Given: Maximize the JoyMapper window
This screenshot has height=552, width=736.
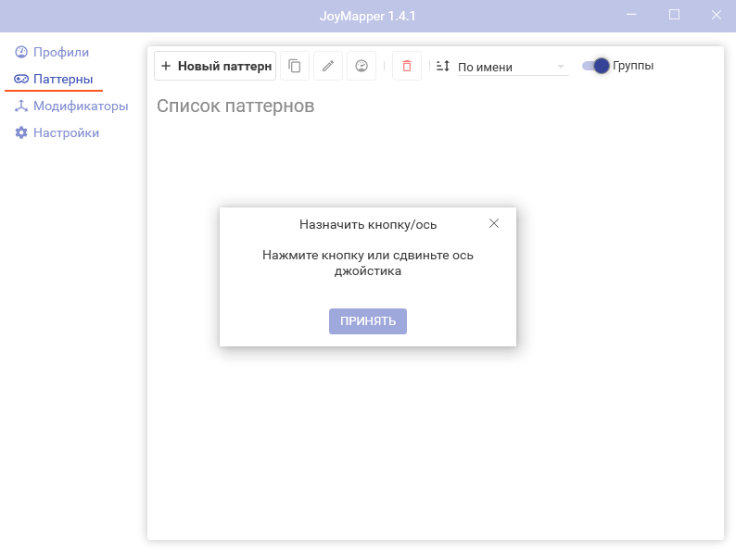Looking at the screenshot, I should point(674,14).
